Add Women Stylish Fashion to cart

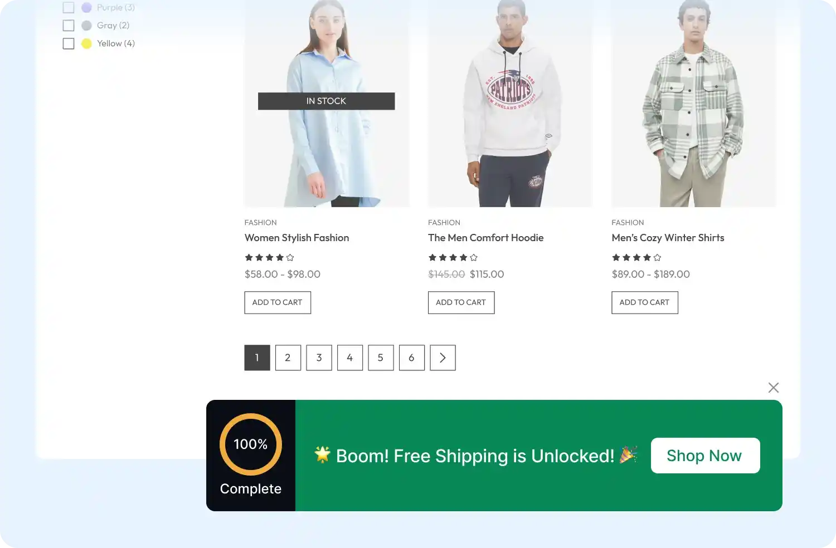(x=278, y=302)
